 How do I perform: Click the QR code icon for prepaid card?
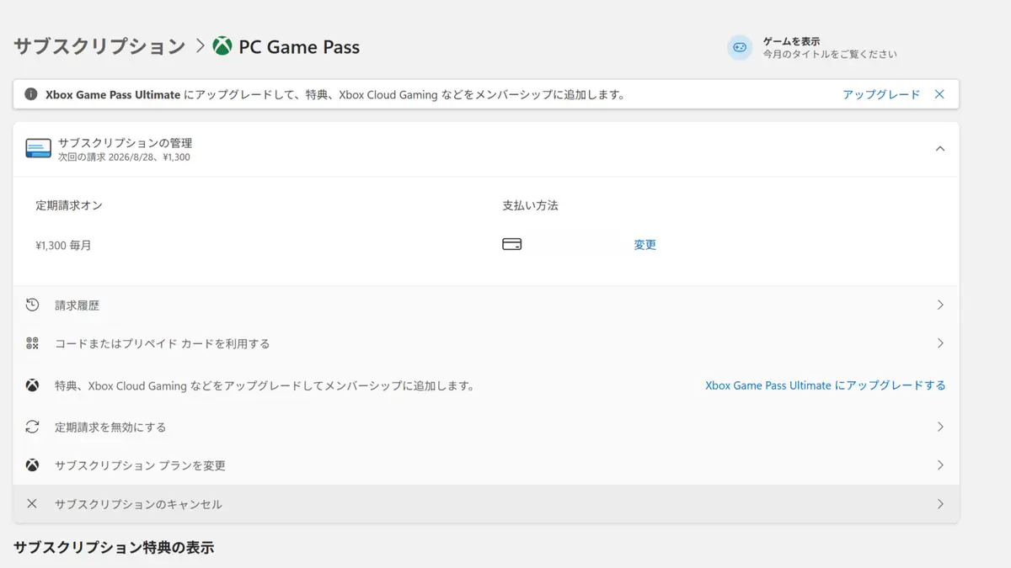[x=32, y=343]
